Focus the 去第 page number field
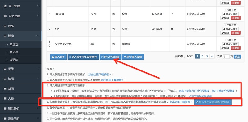Screen dimensions: 248x122 pyautogui.click(x=226, y=56)
